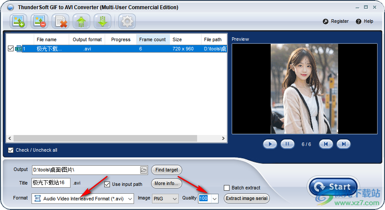Click the Move down green arrow icon
Screen dimensions: 385x210
[x=102, y=21]
